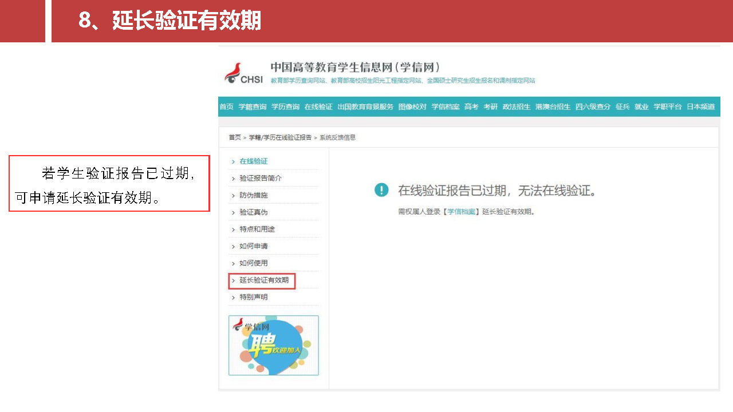
Task: Select 特点和用途 from the sidebar
Action: tap(257, 229)
